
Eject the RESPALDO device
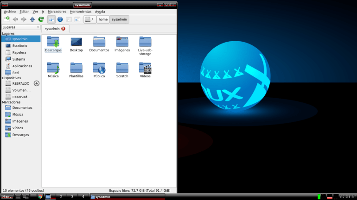tap(37, 83)
